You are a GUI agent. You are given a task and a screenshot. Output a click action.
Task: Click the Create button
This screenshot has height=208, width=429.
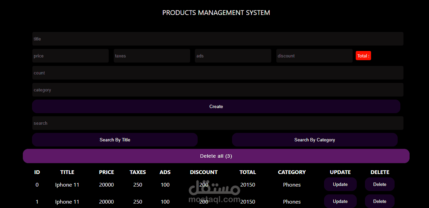click(x=216, y=106)
